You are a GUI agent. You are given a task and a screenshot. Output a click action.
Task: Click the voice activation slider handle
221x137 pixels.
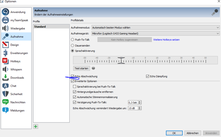click(121, 61)
